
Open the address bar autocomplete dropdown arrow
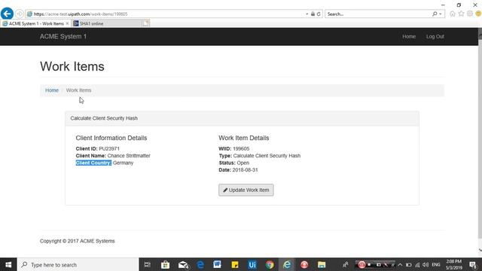tap(307, 14)
